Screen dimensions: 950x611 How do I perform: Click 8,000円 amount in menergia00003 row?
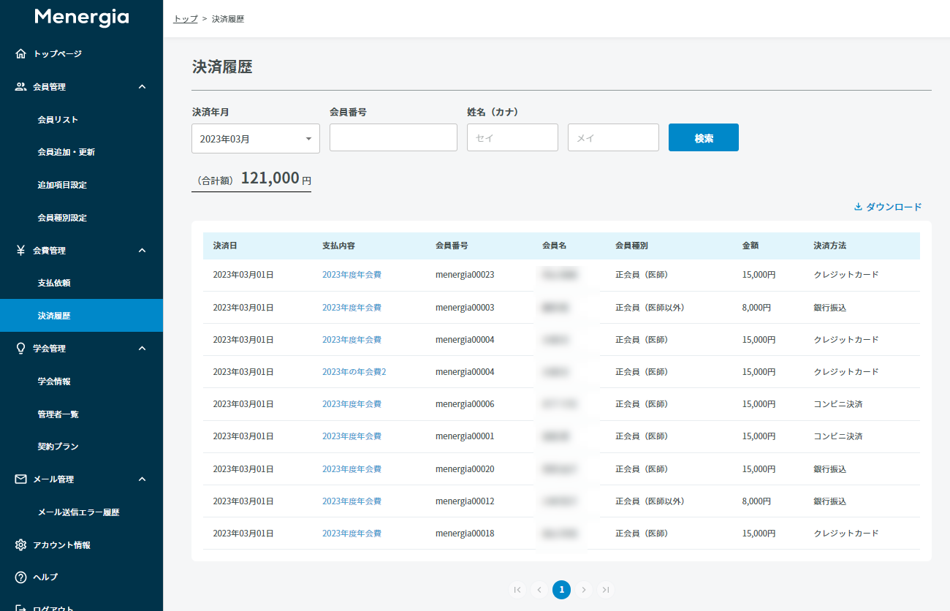click(756, 308)
